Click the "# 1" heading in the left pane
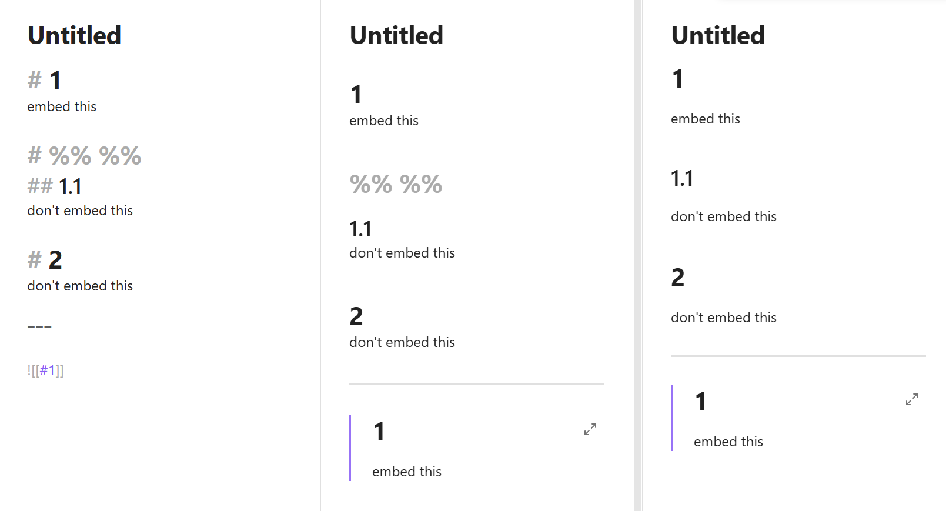Viewport: 946px width, 511px height. 45,81
